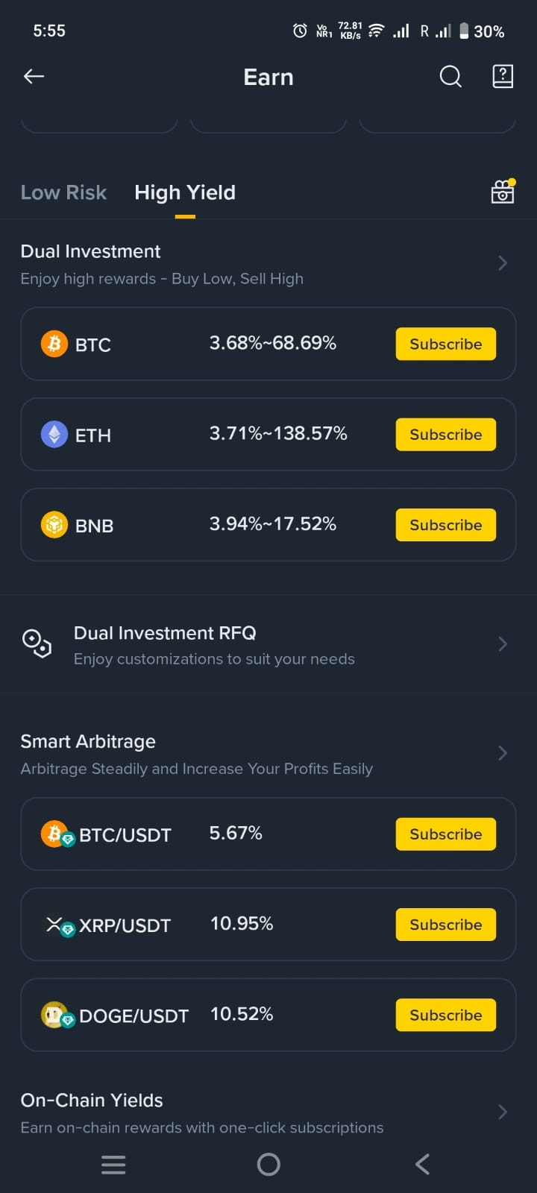Tap the gift rewards icon
This screenshot has width=537, height=1193.
(x=503, y=192)
